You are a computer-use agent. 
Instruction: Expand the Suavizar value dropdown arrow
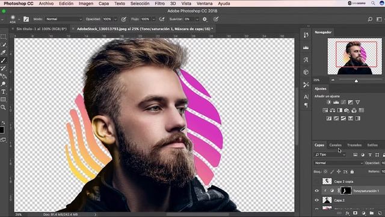tap(197, 19)
